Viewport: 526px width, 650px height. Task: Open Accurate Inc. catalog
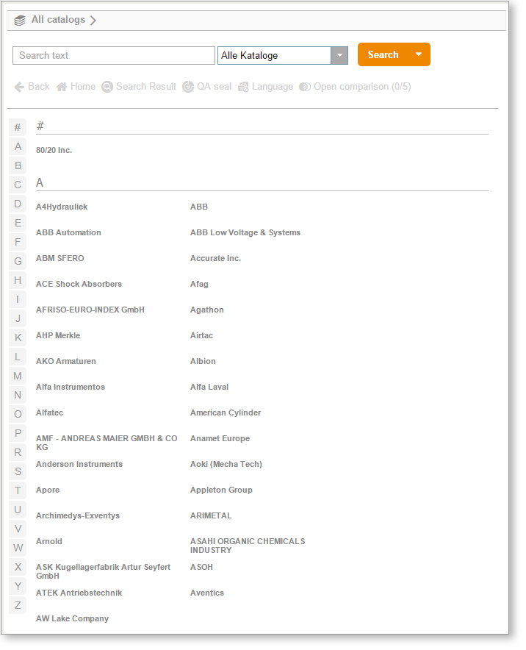pyautogui.click(x=215, y=258)
